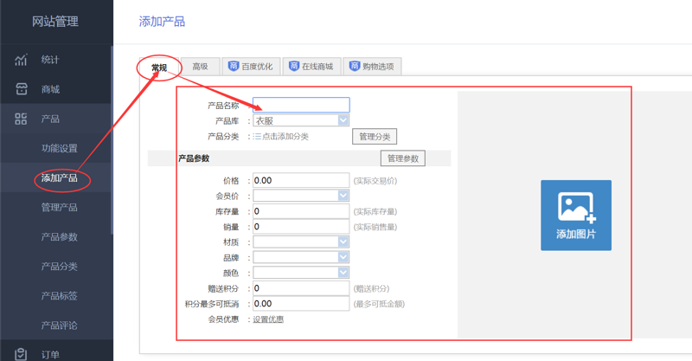This screenshot has height=361, width=692.
Task: Open the 会员价 dropdown
Action: (301, 196)
